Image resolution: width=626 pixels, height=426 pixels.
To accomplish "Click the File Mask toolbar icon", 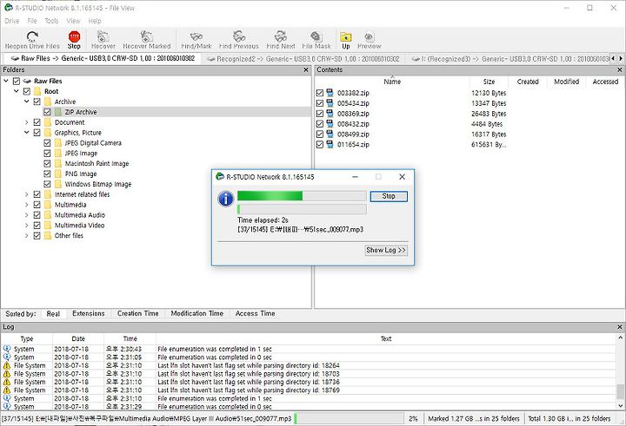I will tap(316, 36).
